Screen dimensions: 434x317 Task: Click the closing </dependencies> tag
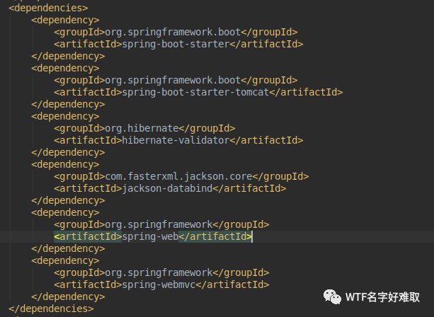pos(51,309)
